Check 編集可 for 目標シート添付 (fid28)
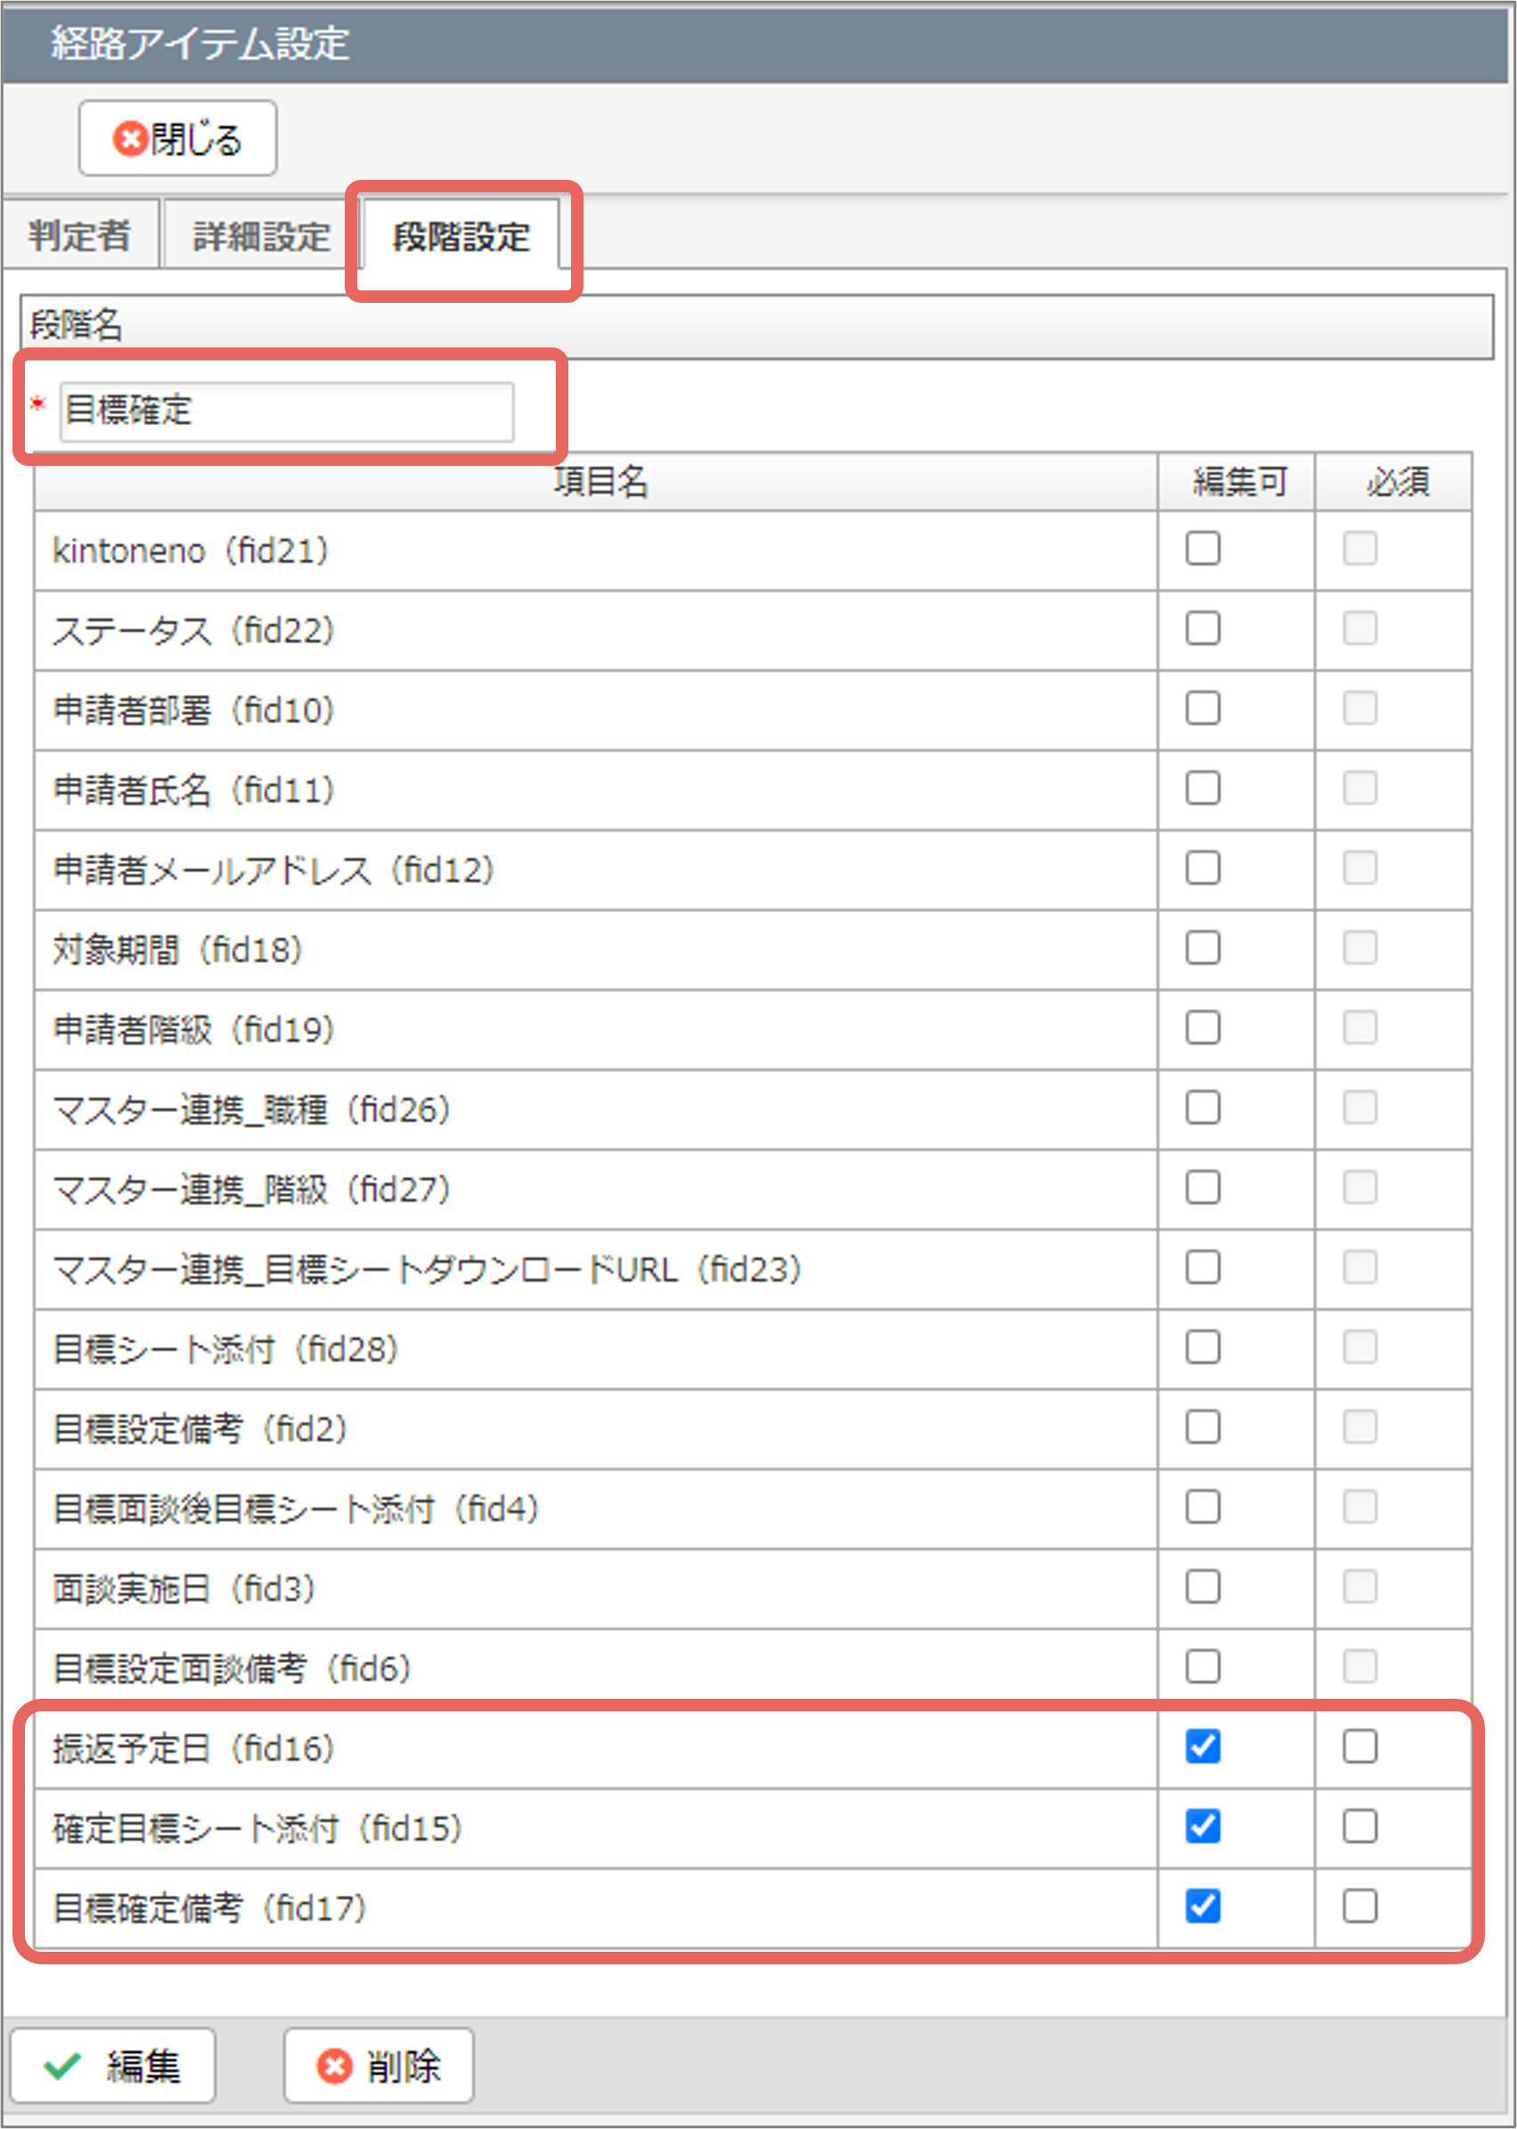Viewport: 1517px width, 2129px height. click(x=1203, y=1347)
